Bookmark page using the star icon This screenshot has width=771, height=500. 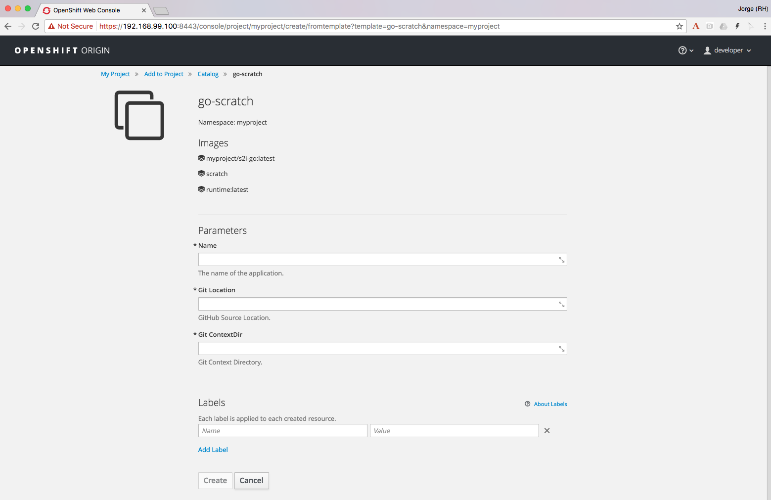point(680,26)
